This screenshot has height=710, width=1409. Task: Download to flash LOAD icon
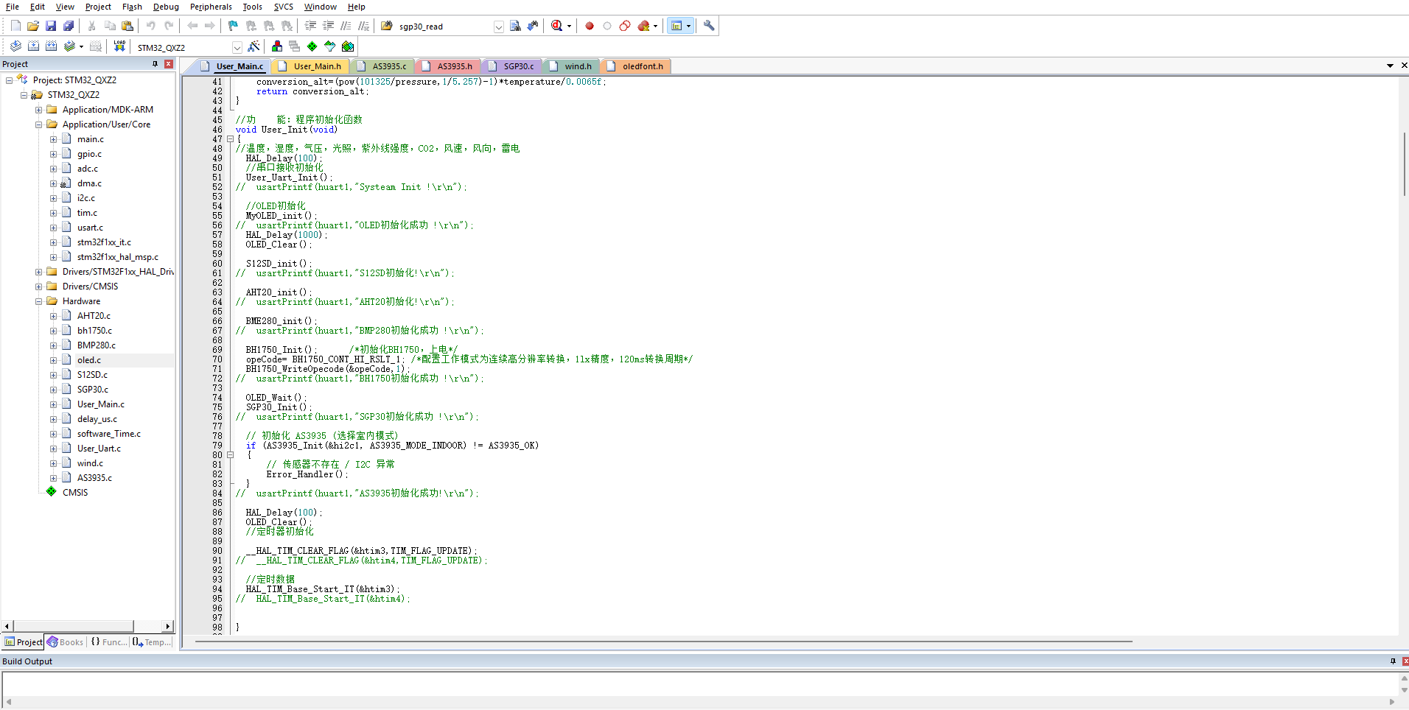(x=119, y=46)
